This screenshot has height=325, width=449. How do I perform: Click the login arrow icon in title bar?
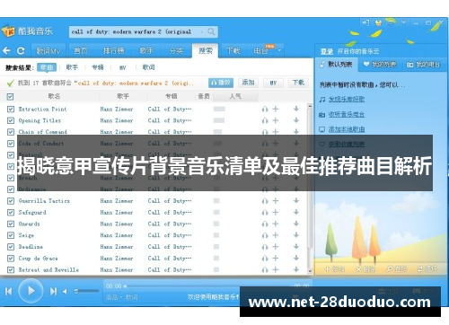(365, 22)
